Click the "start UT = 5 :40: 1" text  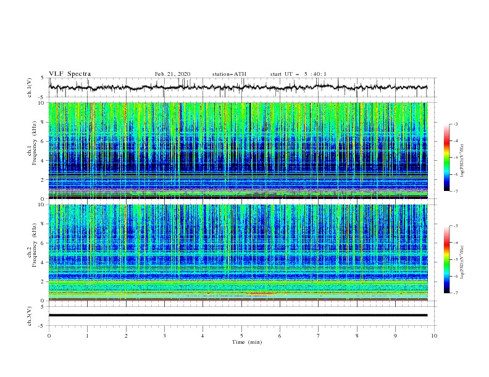298,74
